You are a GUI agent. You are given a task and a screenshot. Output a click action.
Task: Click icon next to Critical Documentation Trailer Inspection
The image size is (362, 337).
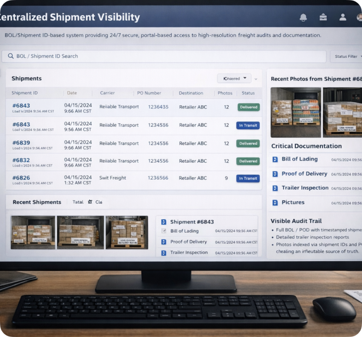point(275,188)
